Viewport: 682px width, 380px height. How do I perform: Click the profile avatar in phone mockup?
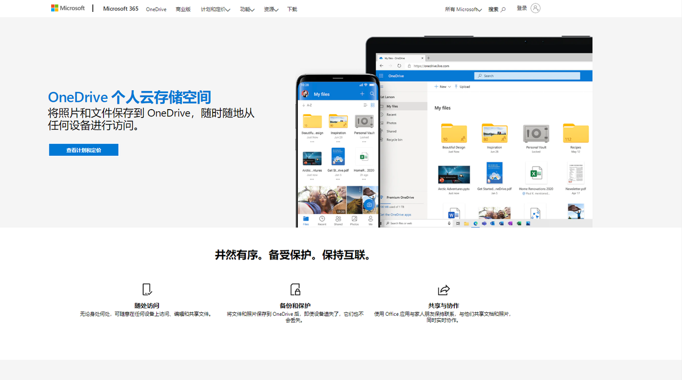tap(305, 94)
